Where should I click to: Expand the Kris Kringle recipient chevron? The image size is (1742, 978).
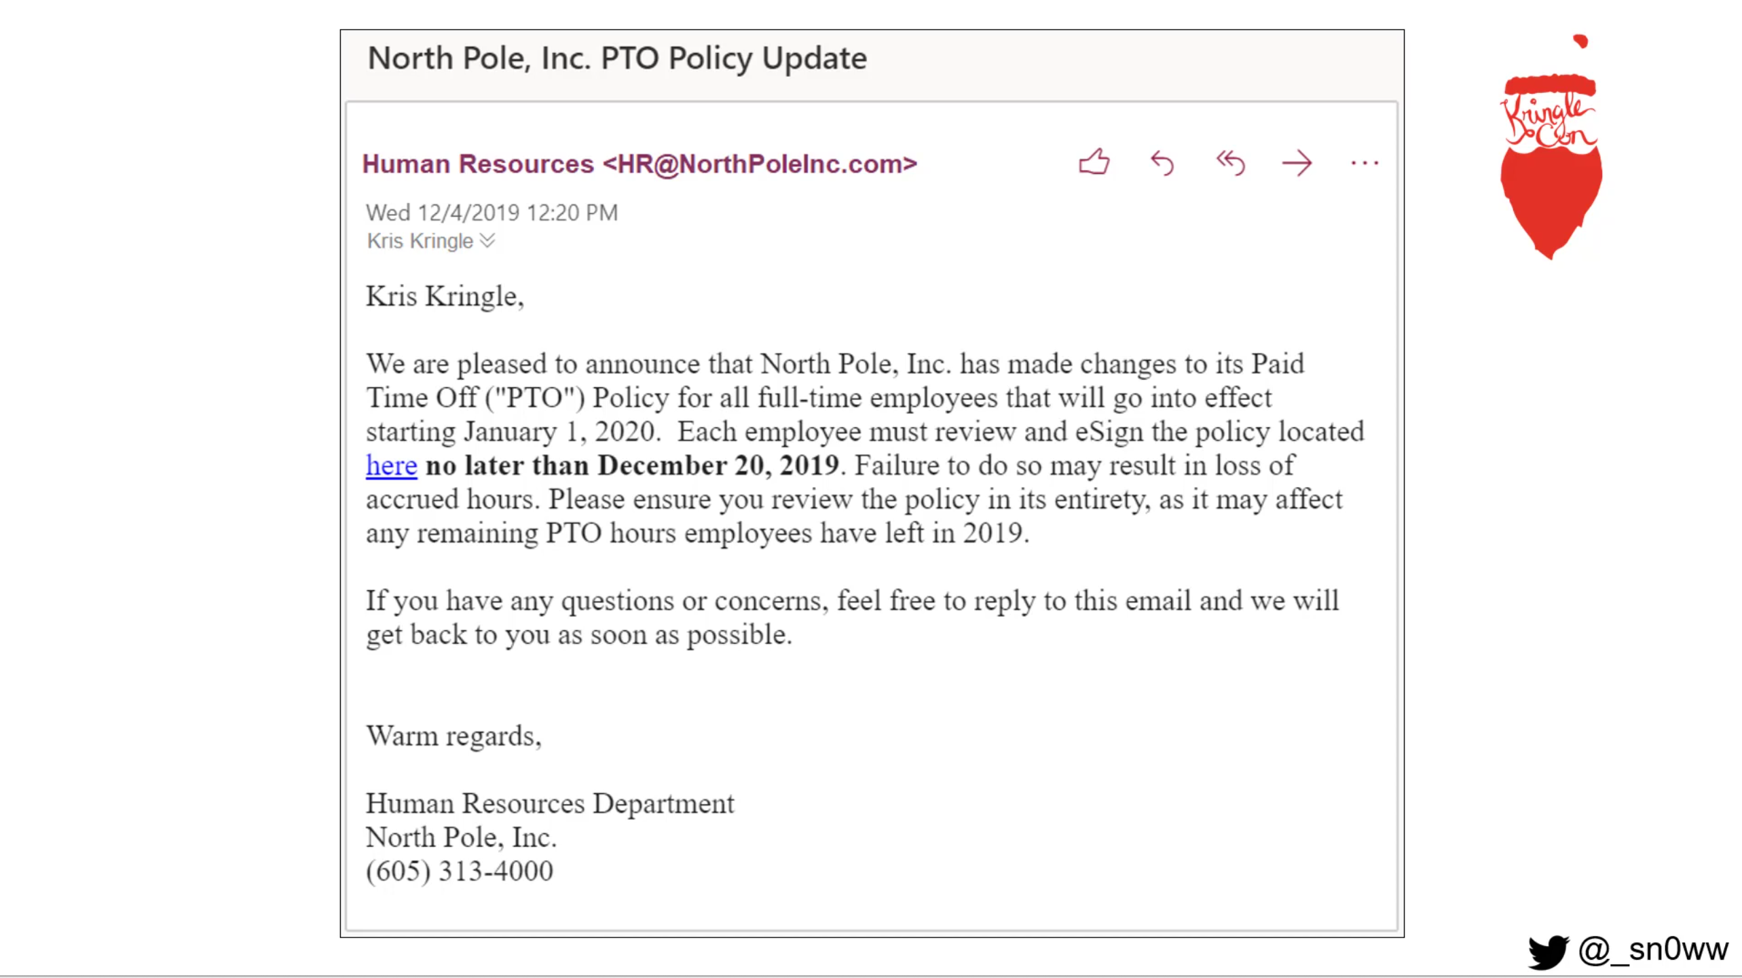pos(487,240)
